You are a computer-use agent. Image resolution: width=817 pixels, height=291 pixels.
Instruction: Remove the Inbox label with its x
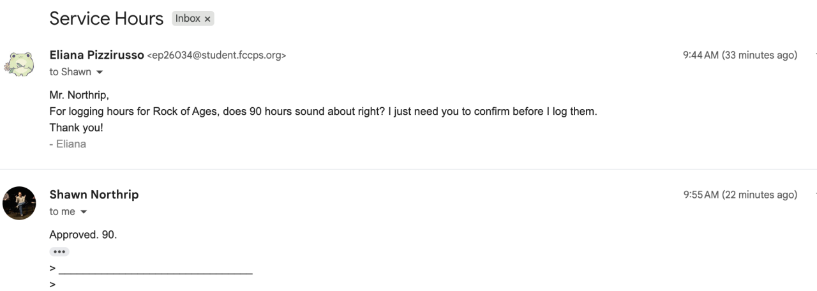pyautogui.click(x=207, y=19)
